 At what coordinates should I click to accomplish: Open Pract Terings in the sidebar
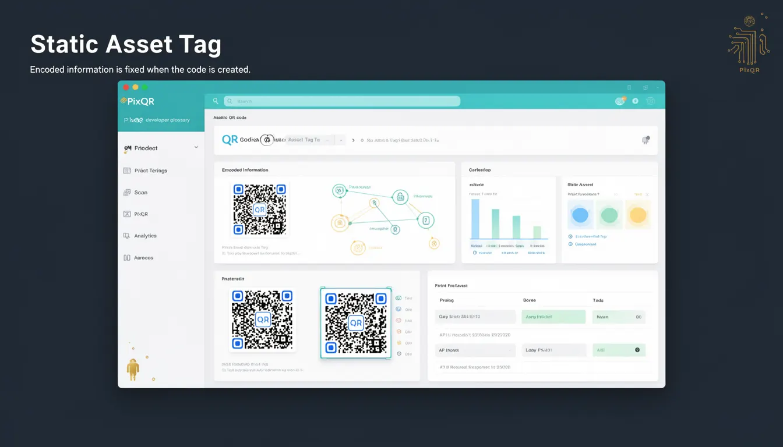pyautogui.click(x=150, y=171)
